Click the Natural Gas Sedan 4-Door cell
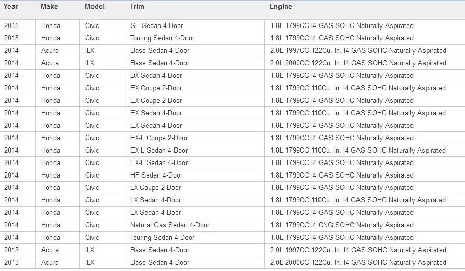This screenshot has height=271, width=465. click(x=194, y=225)
